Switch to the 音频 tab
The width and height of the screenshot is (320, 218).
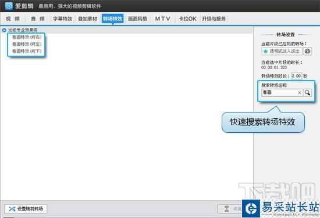(x=38, y=19)
